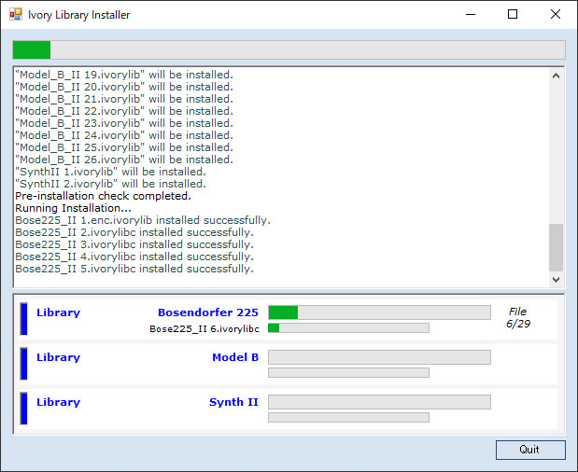This screenshot has width=578, height=472.
Task: Click the log scrollbar thumb
Action: (556, 247)
